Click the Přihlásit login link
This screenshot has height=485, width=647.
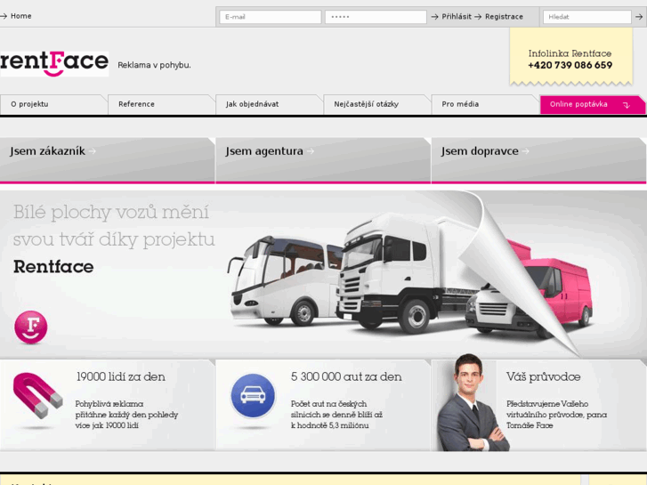457,17
